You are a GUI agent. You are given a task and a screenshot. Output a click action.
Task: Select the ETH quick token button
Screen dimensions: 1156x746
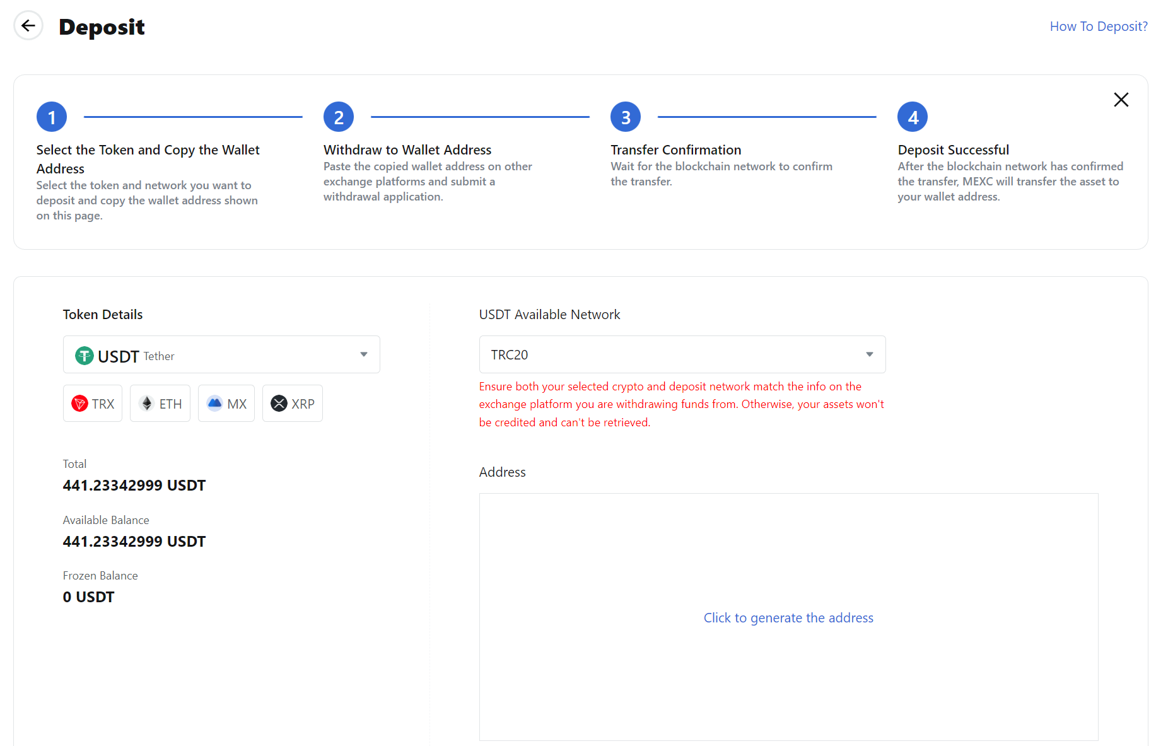(160, 404)
